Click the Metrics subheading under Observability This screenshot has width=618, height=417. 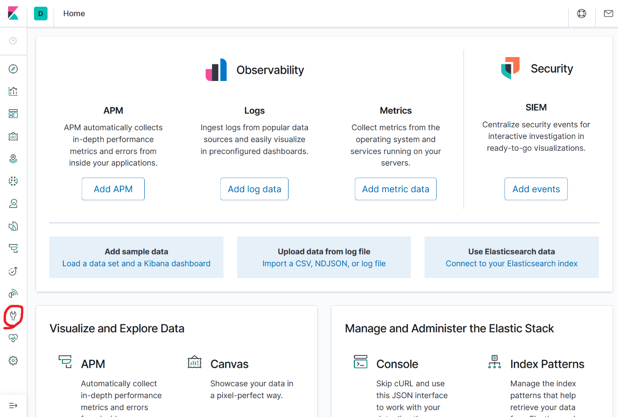click(x=396, y=111)
